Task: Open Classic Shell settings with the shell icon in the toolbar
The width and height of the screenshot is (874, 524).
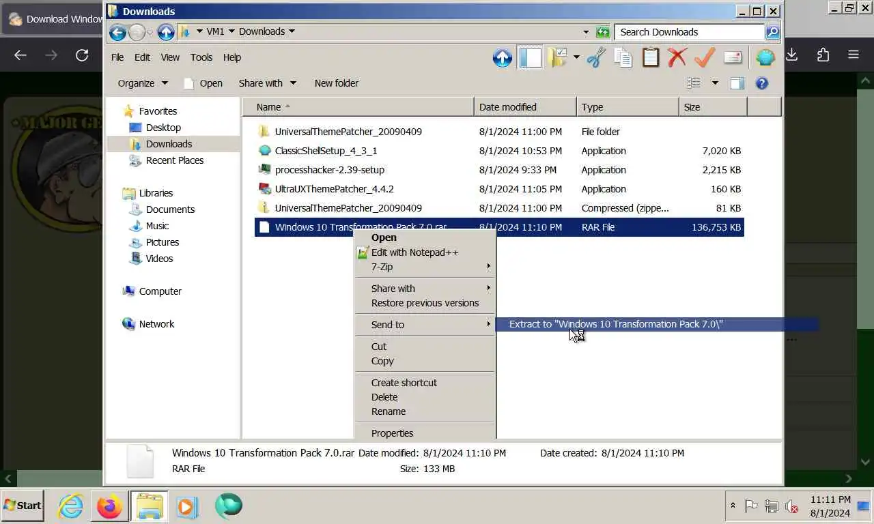Action: [765, 58]
